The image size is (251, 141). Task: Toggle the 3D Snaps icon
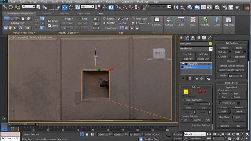[x=118, y=7]
